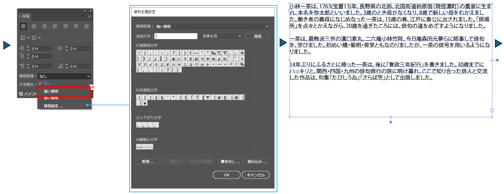Viewport: 504px width, 194px height.
Task: Open the 禁則処理 set dropdown in dialog
Action: point(212,26)
